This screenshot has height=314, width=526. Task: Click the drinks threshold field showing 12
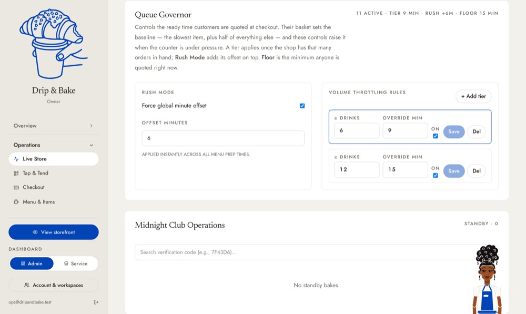click(357, 170)
